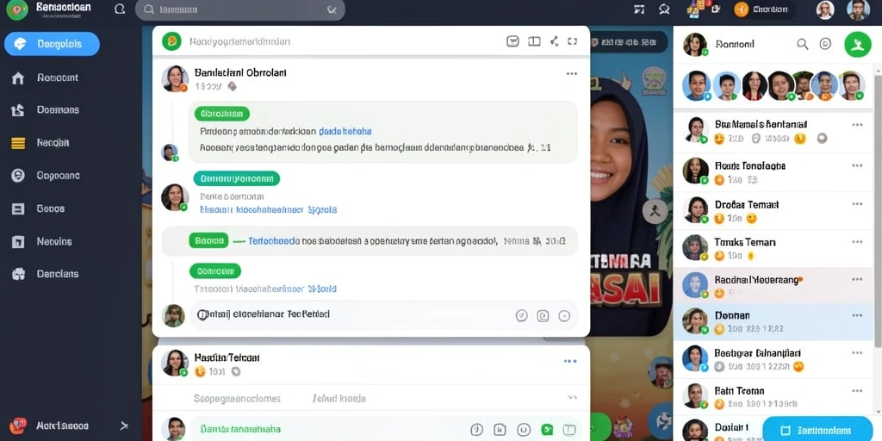Click the icon at right end of search field
This screenshot has height=441, width=882.
coord(332,9)
